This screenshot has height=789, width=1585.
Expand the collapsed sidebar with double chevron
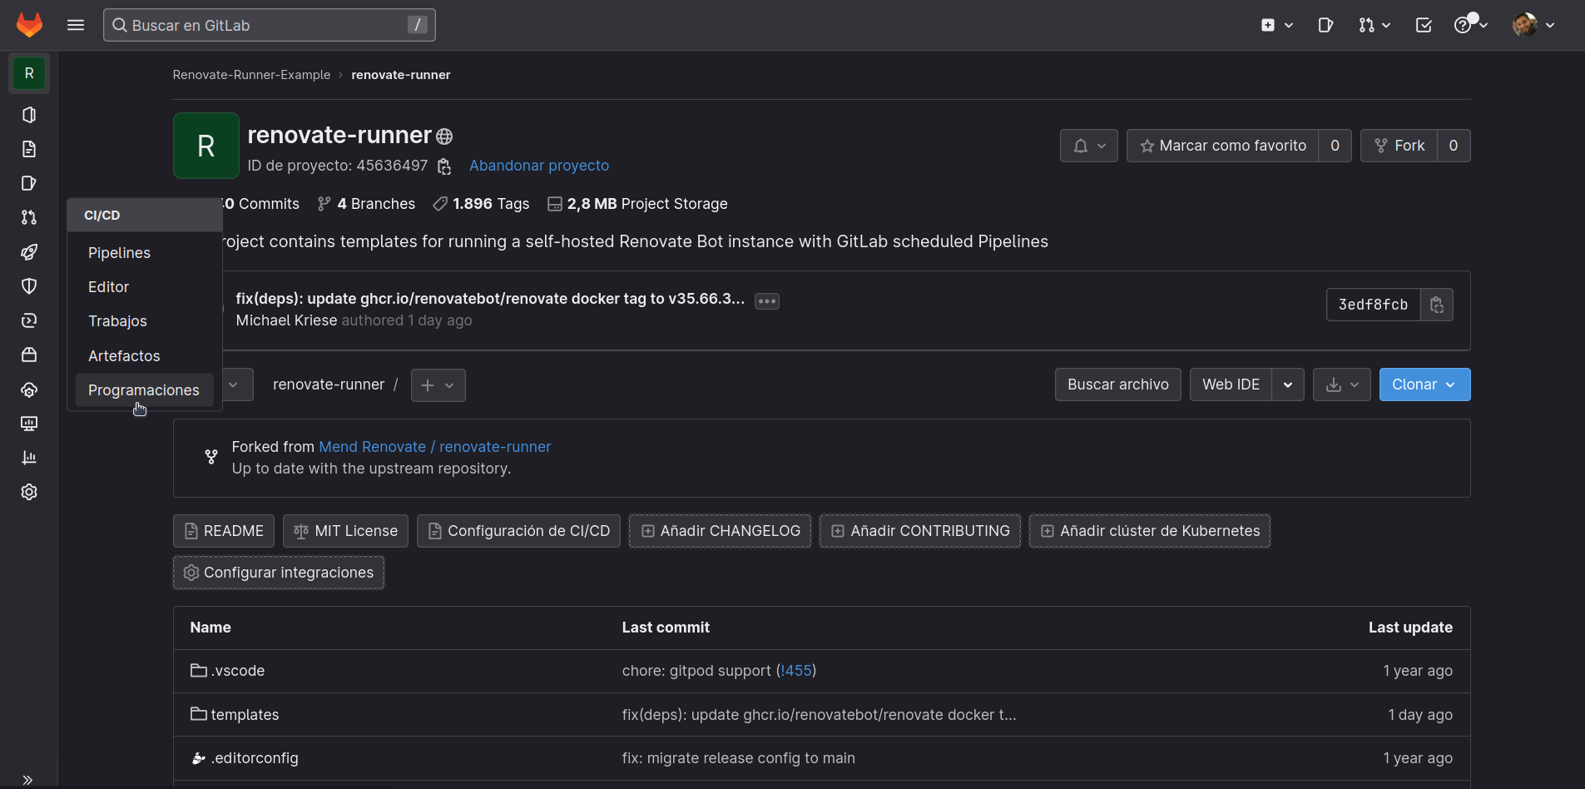click(27, 780)
